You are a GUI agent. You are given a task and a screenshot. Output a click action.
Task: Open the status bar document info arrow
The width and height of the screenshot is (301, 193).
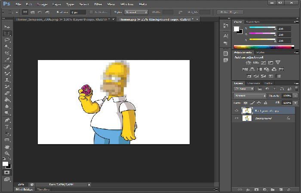89,184
